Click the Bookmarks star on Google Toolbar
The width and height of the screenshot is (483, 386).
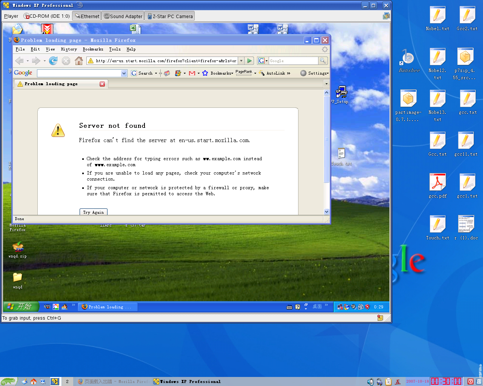[x=205, y=73]
